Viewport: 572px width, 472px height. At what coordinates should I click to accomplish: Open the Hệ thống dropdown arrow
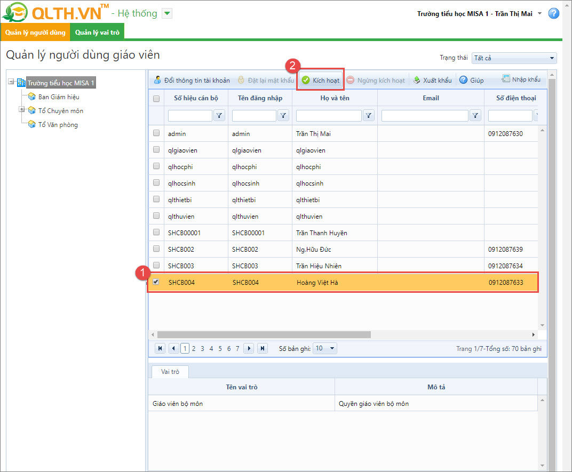tap(166, 13)
